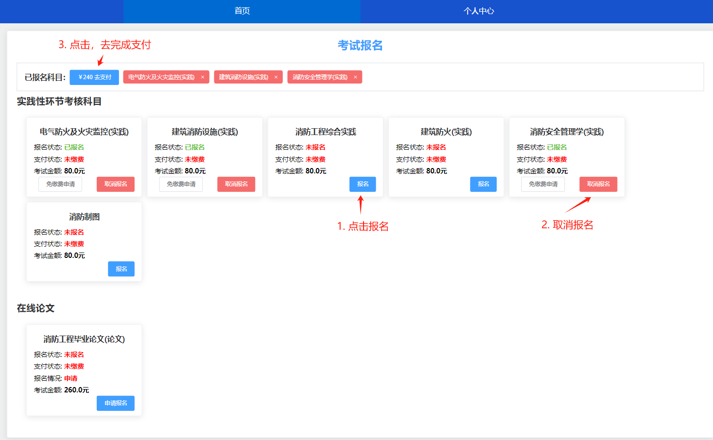Cancel registration for 电气防火及火灾监控(实践)
713x440 pixels.
click(116, 184)
